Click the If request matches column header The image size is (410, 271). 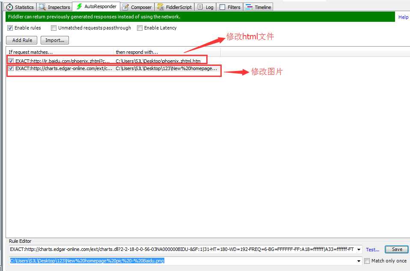(60, 52)
